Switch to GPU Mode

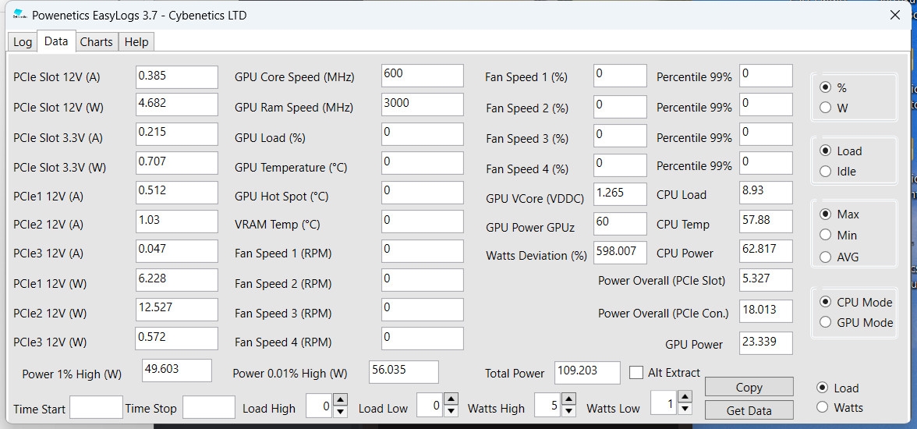826,322
